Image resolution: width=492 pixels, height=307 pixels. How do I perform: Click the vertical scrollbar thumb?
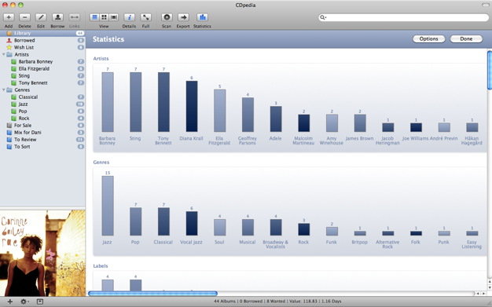click(490, 70)
